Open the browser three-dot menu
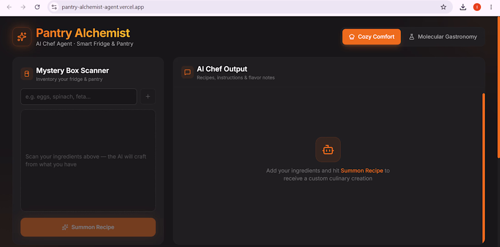The image size is (500, 247). click(491, 7)
